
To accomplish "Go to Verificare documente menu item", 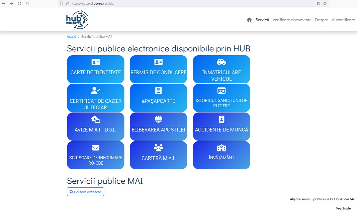I will pos(292,20).
